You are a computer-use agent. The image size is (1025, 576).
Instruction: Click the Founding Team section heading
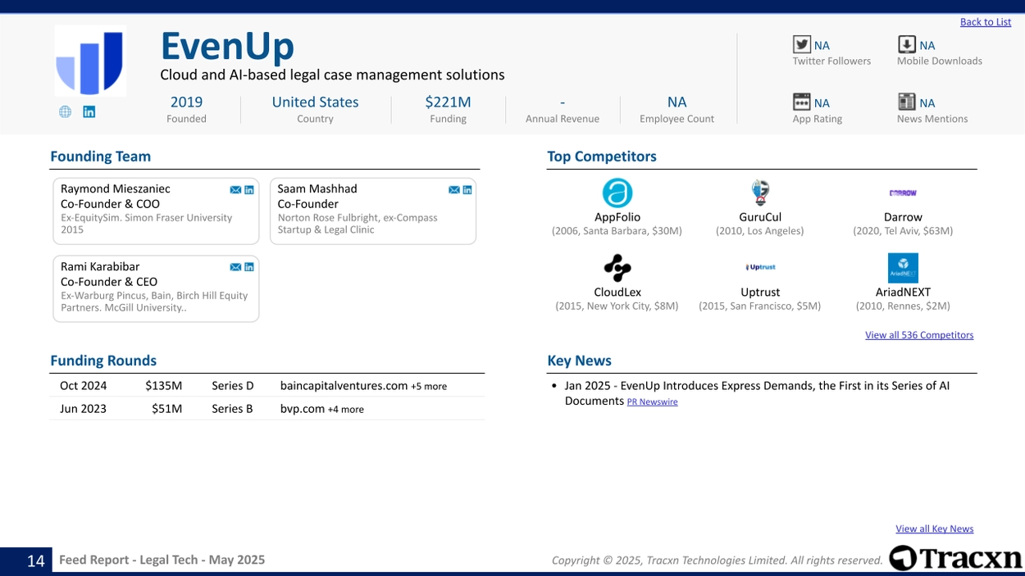click(x=101, y=156)
